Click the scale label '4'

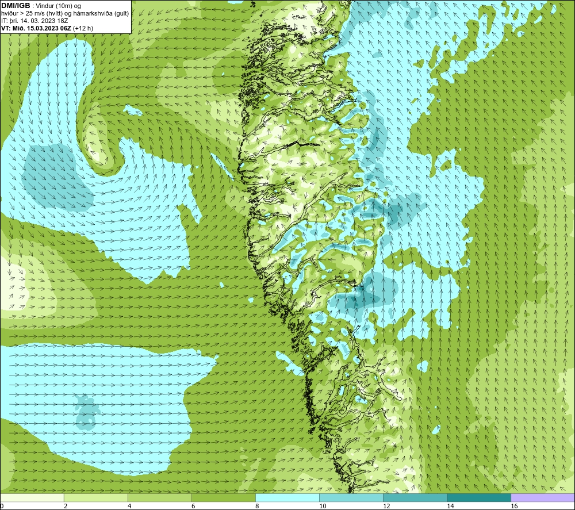[x=129, y=506]
